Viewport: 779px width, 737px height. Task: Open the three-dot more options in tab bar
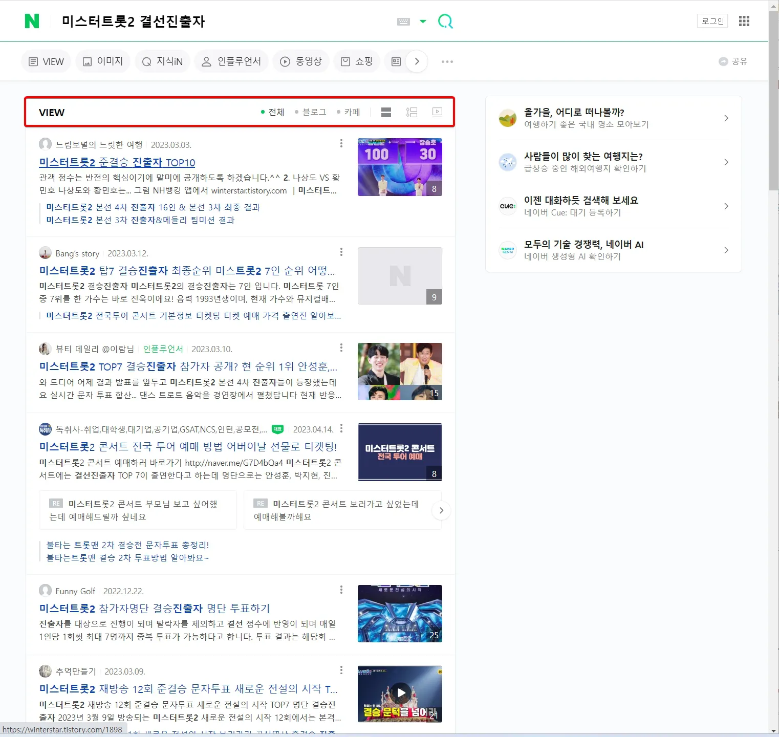(447, 61)
